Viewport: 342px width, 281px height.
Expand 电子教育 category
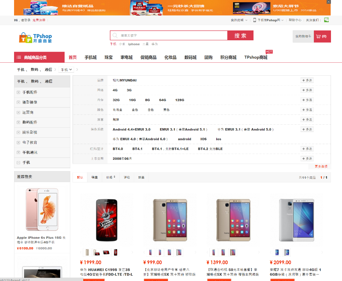click(18, 143)
